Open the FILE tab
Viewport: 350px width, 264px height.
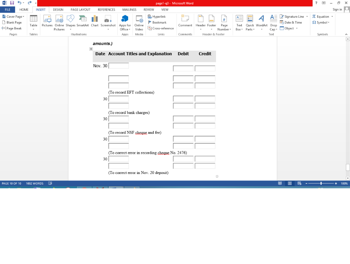pyautogui.click(x=8, y=10)
